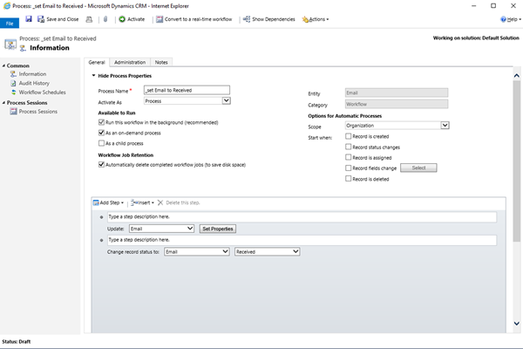
Task: Click the Process Name text field
Action: click(185, 90)
